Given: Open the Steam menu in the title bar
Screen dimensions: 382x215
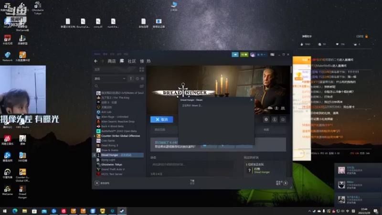Looking at the screenshot, I should pos(97,54).
